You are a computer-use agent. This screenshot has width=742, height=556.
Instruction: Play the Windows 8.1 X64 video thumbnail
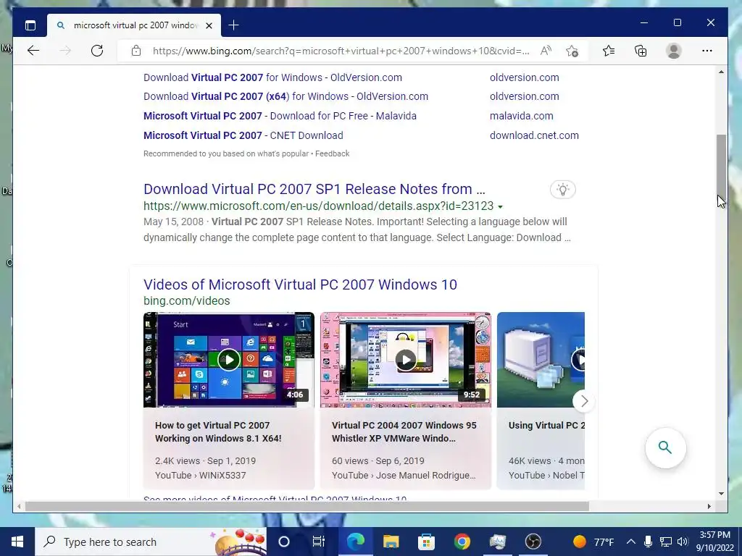click(x=228, y=360)
